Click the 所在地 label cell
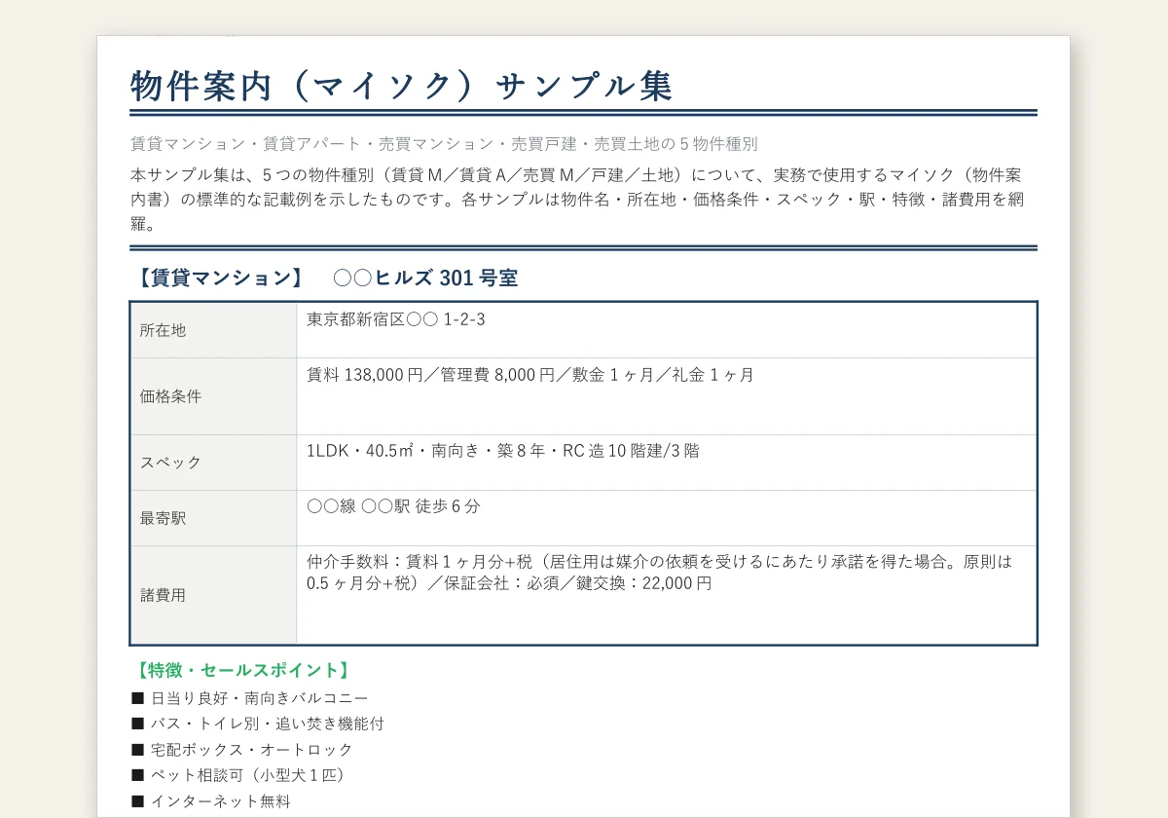This screenshot has width=1168, height=818. 214,330
